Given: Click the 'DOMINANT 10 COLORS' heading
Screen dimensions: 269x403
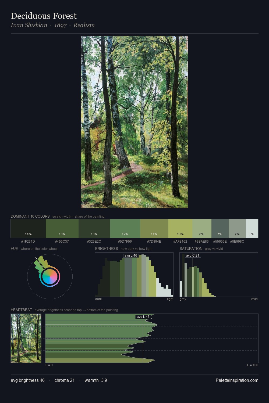Looking at the screenshot, I should [x=30, y=216].
